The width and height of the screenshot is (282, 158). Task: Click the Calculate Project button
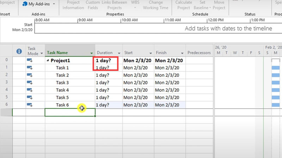184,5
